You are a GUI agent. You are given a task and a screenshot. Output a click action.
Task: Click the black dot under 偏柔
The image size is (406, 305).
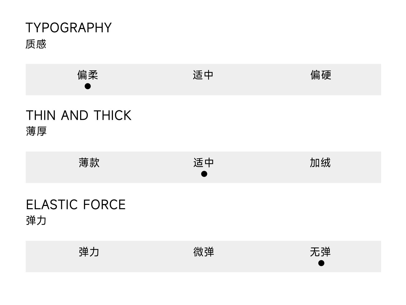pos(87,86)
